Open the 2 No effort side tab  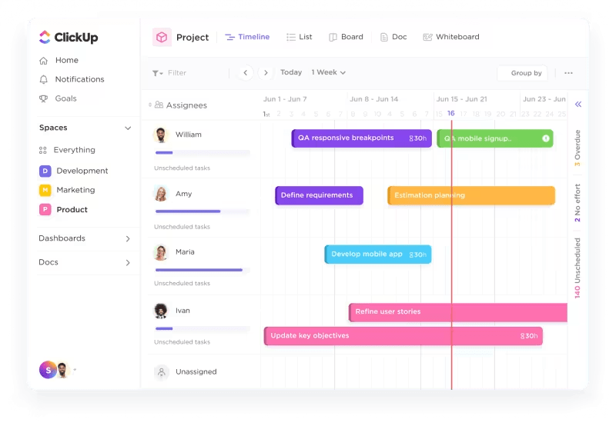(577, 203)
